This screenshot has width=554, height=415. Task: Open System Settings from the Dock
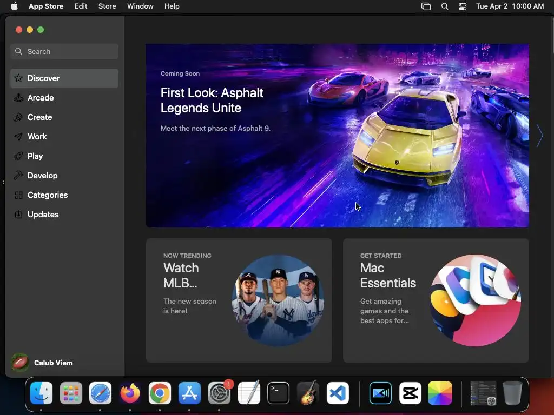click(x=219, y=393)
